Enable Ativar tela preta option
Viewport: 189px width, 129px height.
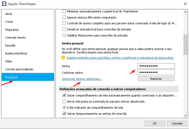(64, 102)
